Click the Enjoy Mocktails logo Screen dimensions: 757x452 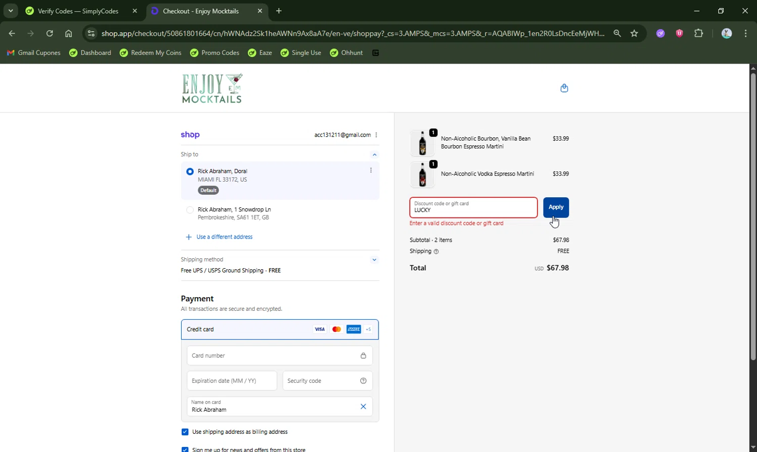pyautogui.click(x=212, y=88)
